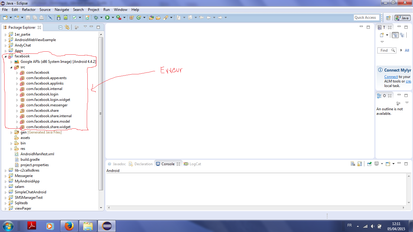Expand the com.facebook.login package
413x232 pixels.
(x=17, y=94)
